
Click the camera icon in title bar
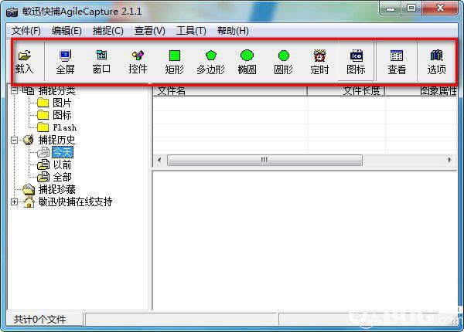tap(12, 12)
